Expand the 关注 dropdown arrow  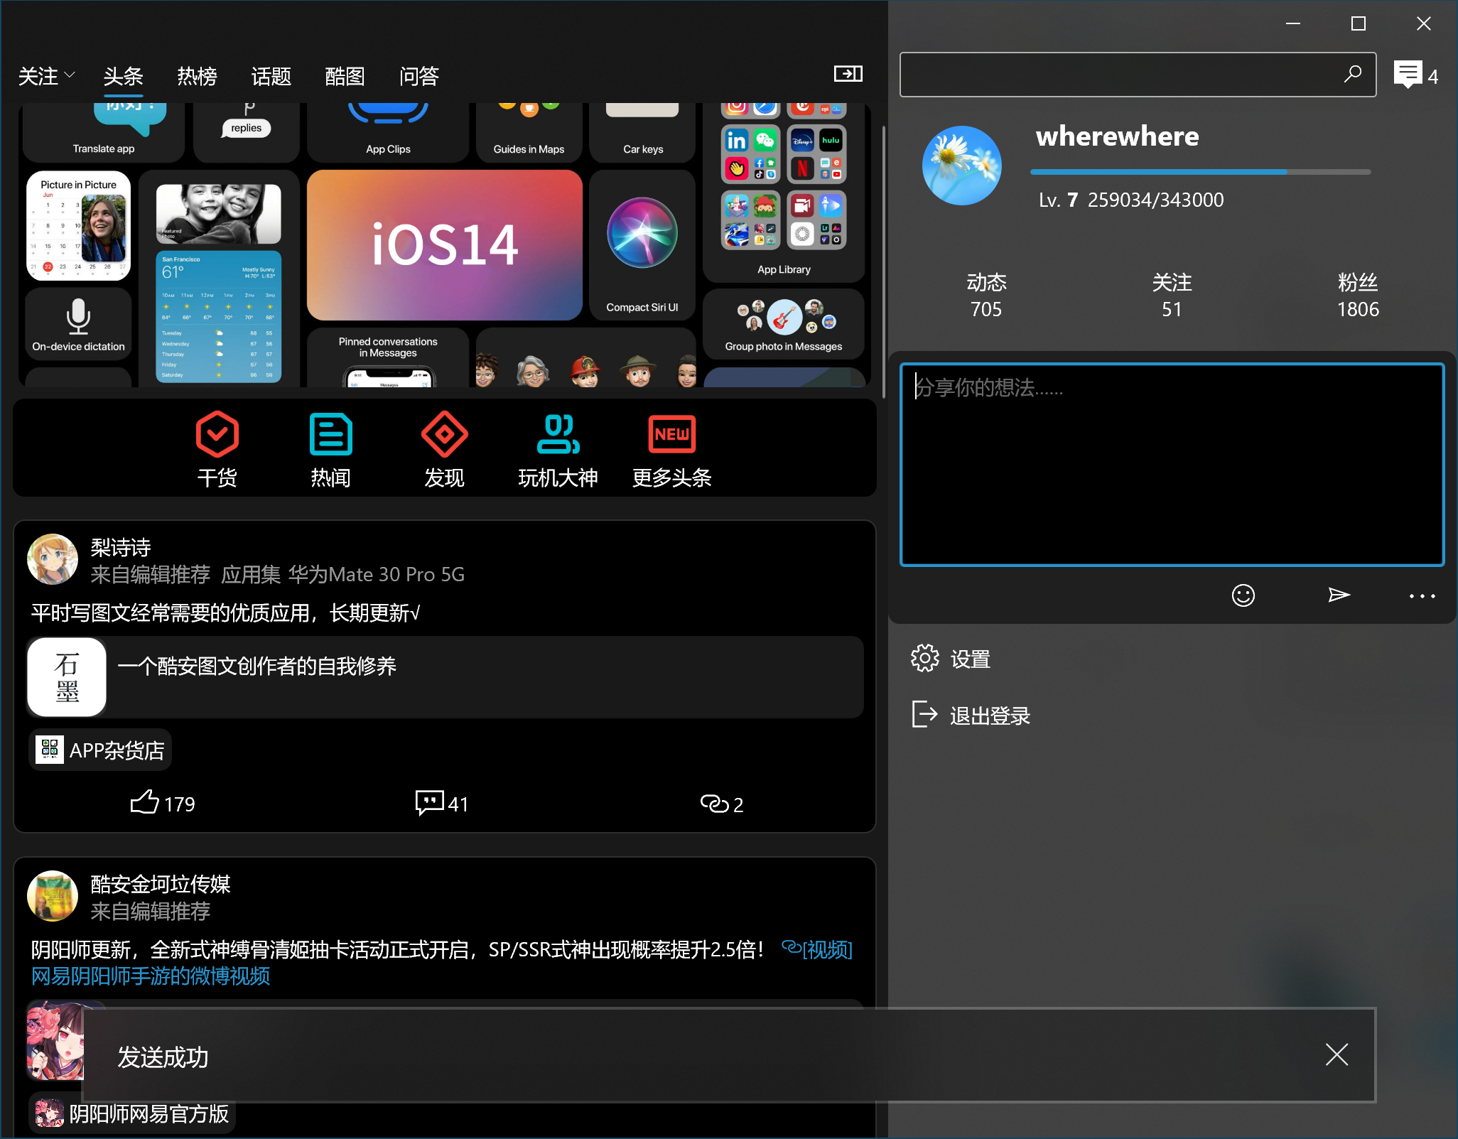[x=70, y=75]
